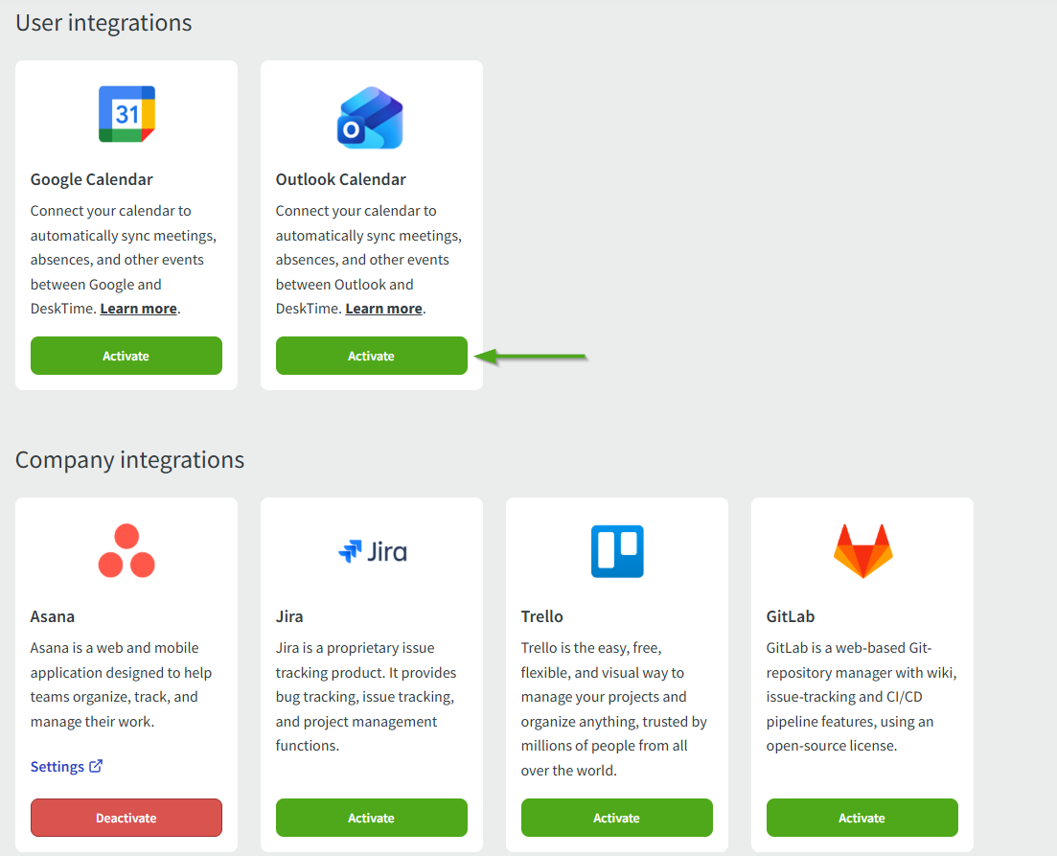Select the Trello card heading

click(542, 616)
